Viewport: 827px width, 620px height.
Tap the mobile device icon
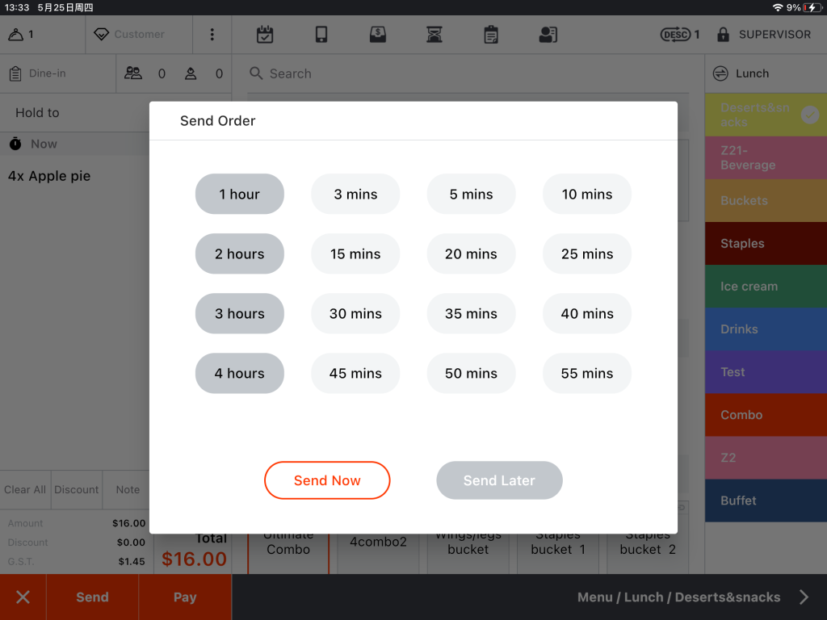[x=321, y=35]
